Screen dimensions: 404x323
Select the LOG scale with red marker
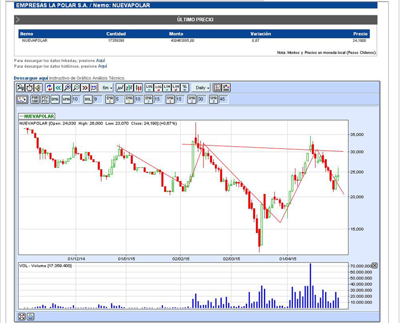(x=158, y=88)
